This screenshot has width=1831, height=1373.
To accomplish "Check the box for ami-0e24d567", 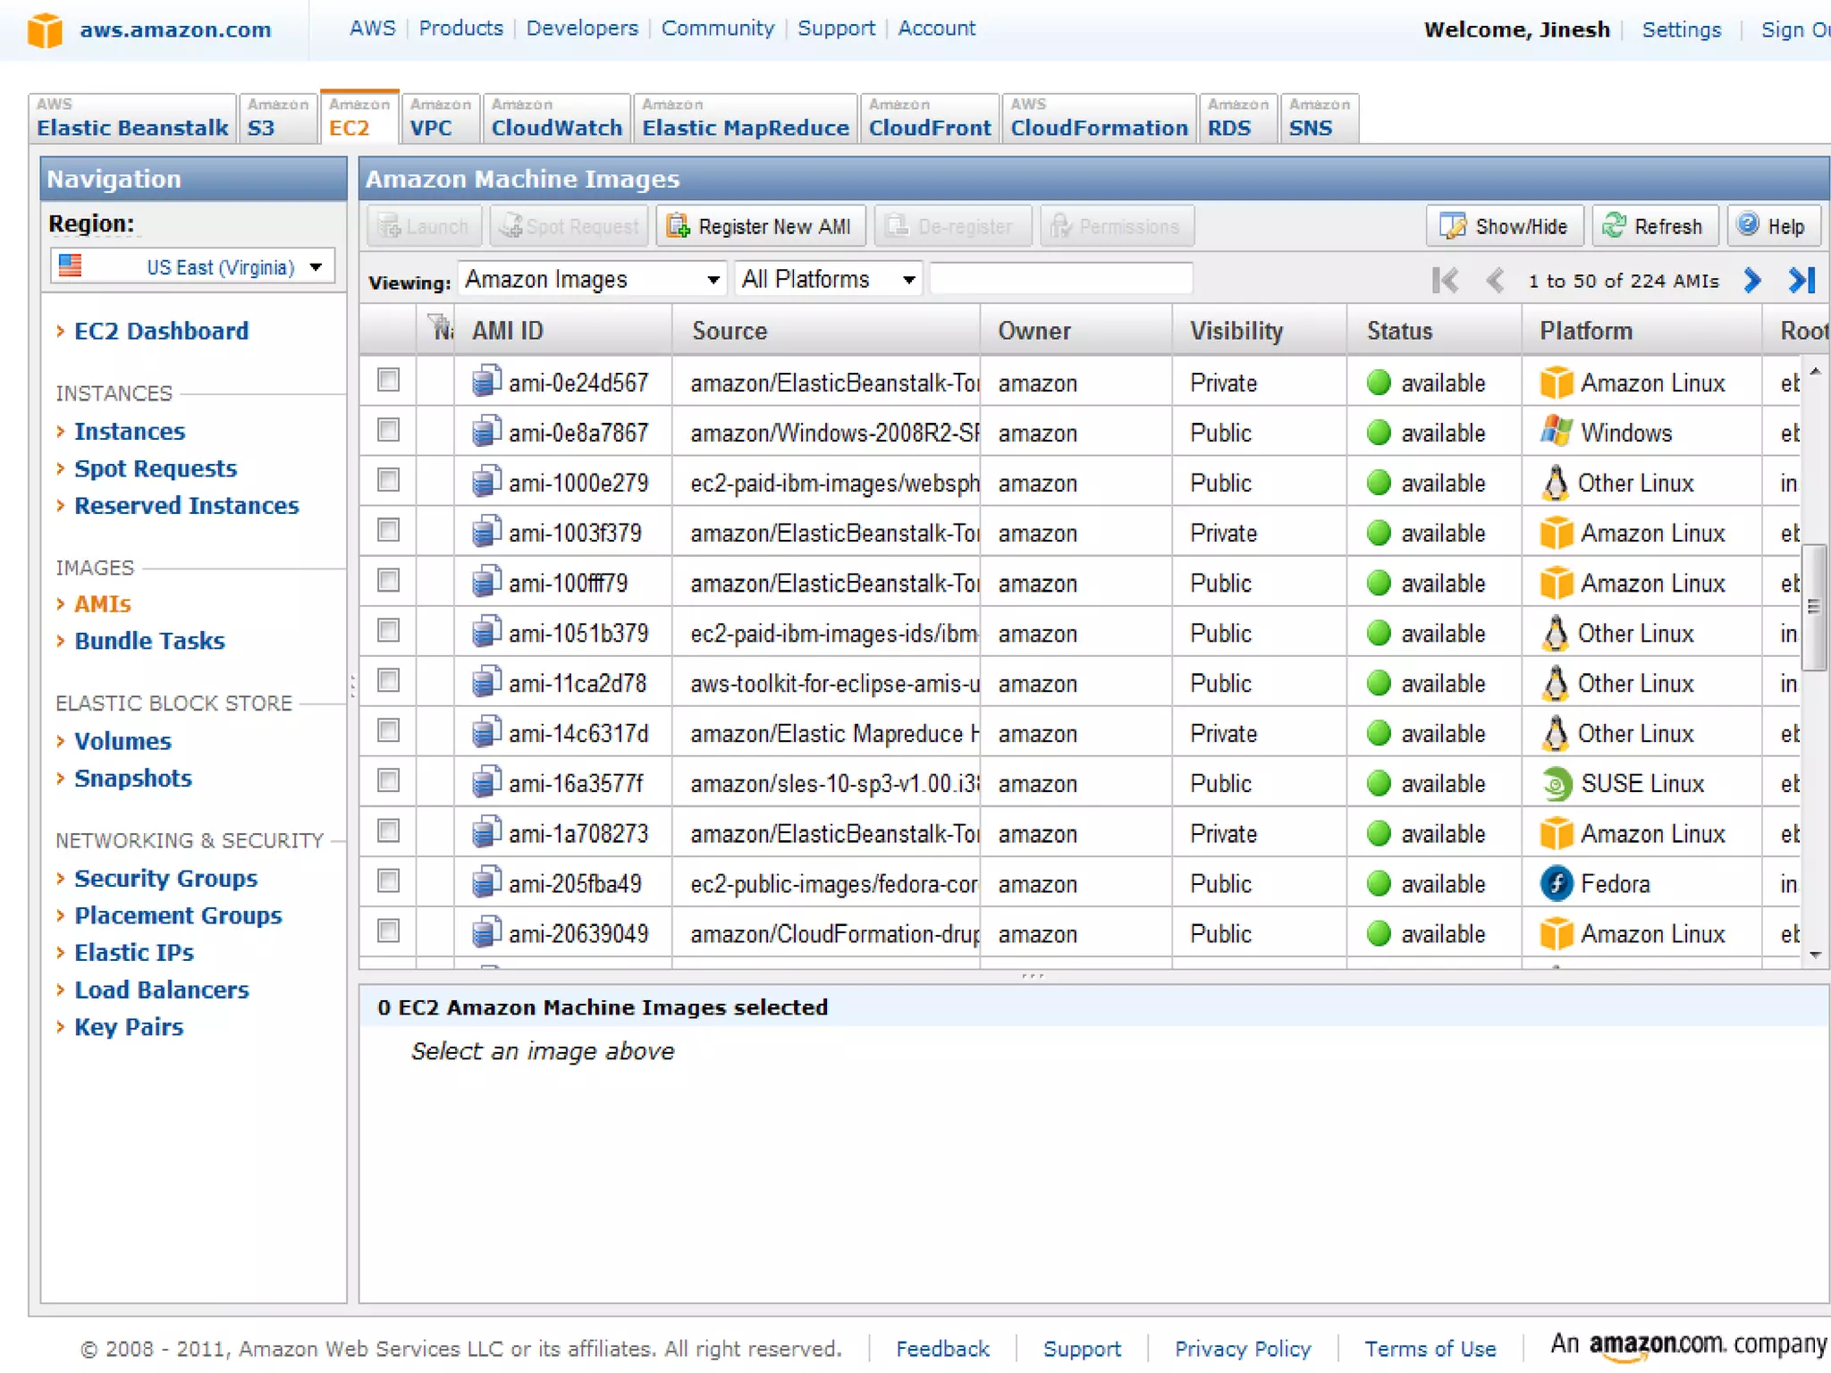I will point(388,381).
